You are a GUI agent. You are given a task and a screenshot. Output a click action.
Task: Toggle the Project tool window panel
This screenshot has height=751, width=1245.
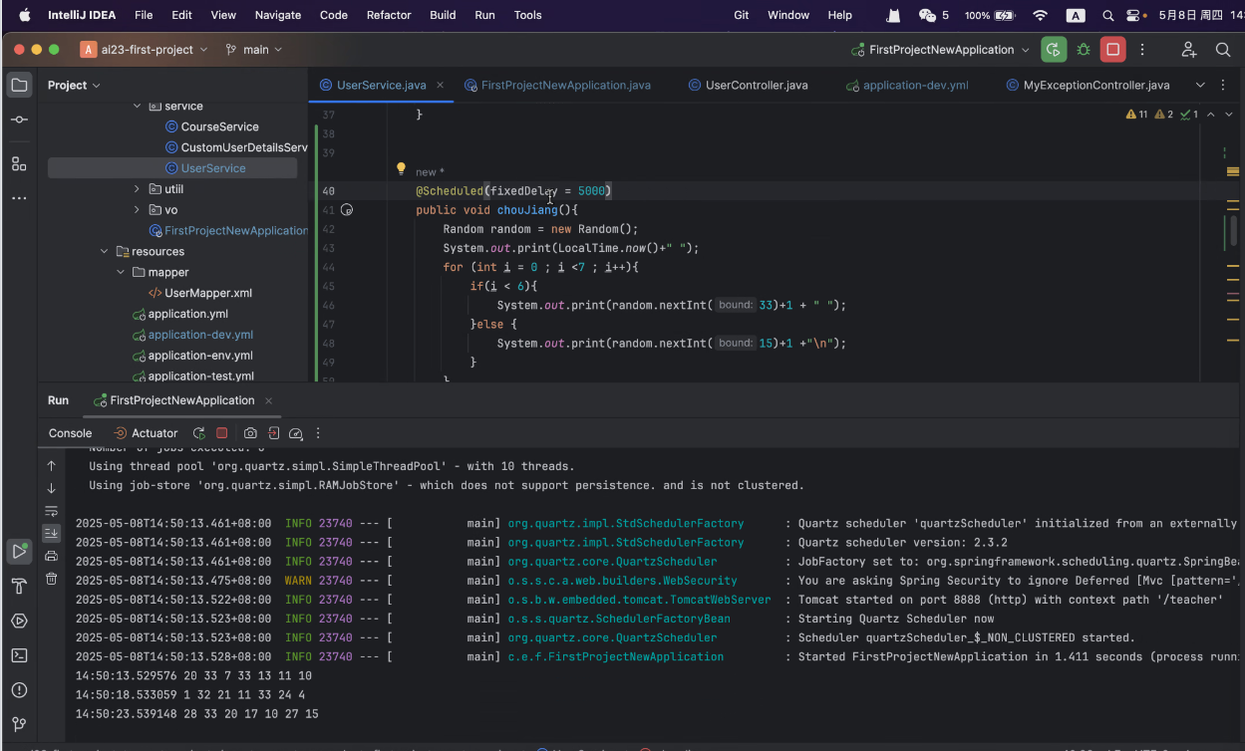point(19,85)
